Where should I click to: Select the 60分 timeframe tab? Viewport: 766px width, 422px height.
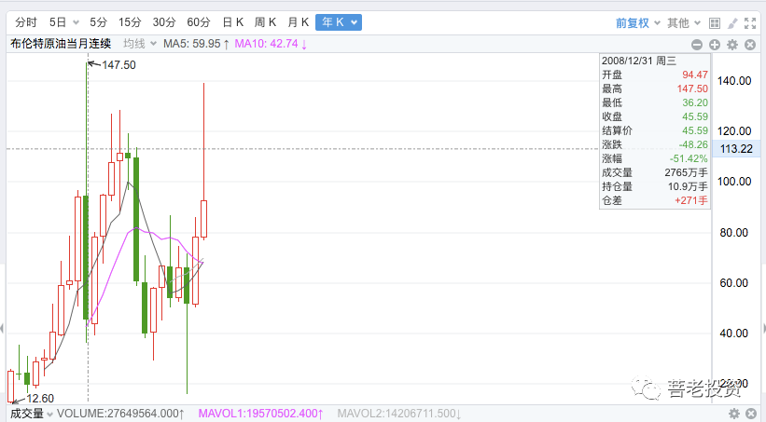click(198, 22)
